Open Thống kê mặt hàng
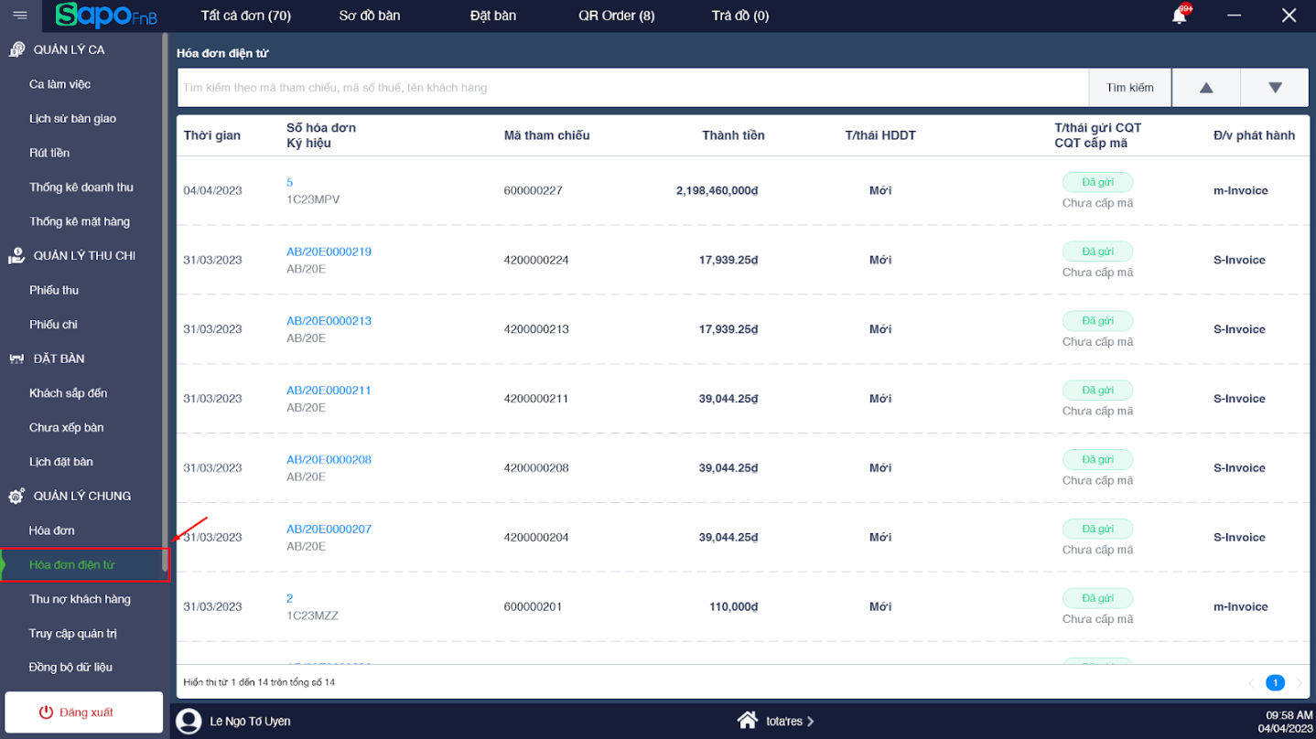 (80, 221)
